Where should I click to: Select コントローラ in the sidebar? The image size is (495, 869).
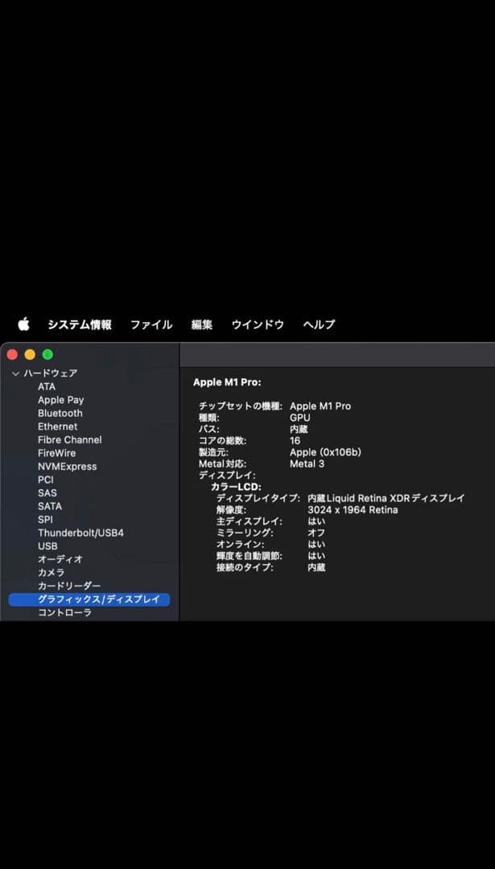click(x=65, y=613)
